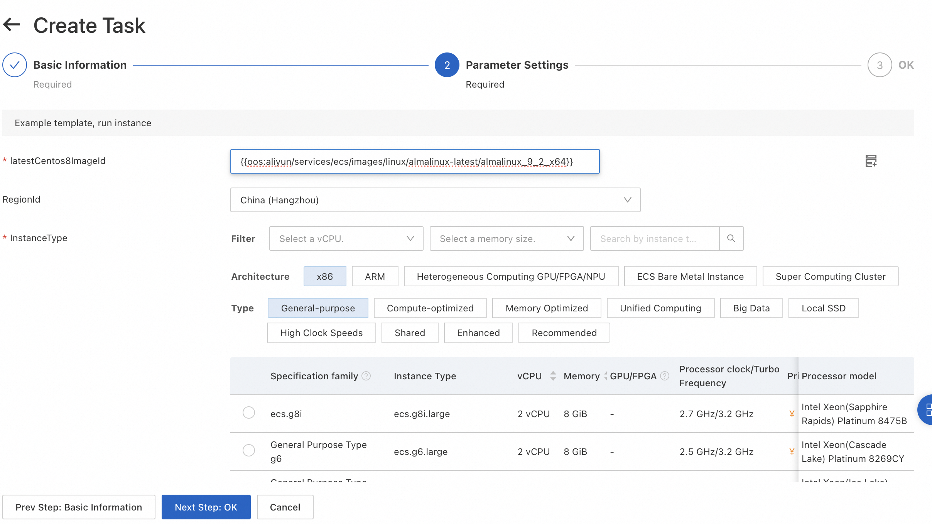Click the Search by instance type field
This screenshot has height=524, width=932.
click(x=654, y=238)
